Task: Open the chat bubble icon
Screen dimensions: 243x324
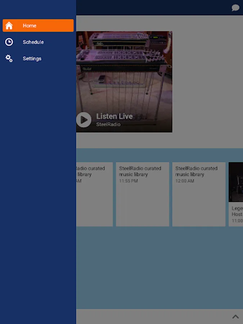Action: coord(235,8)
